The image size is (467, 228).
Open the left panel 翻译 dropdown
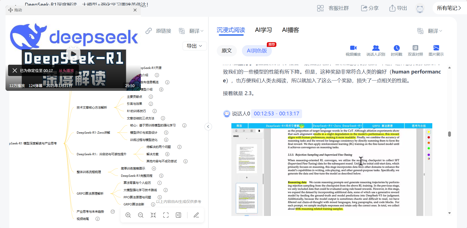191,31
